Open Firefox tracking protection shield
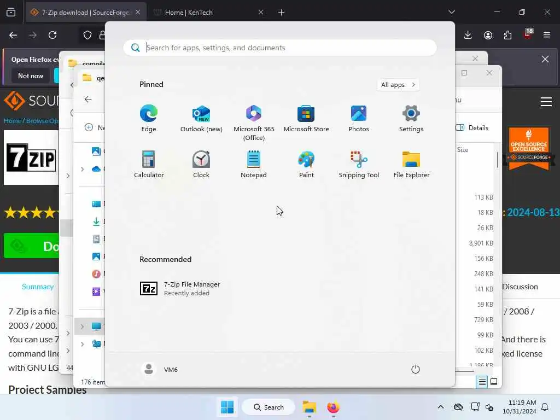The height and width of the screenshot is (420, 560). 87,35
